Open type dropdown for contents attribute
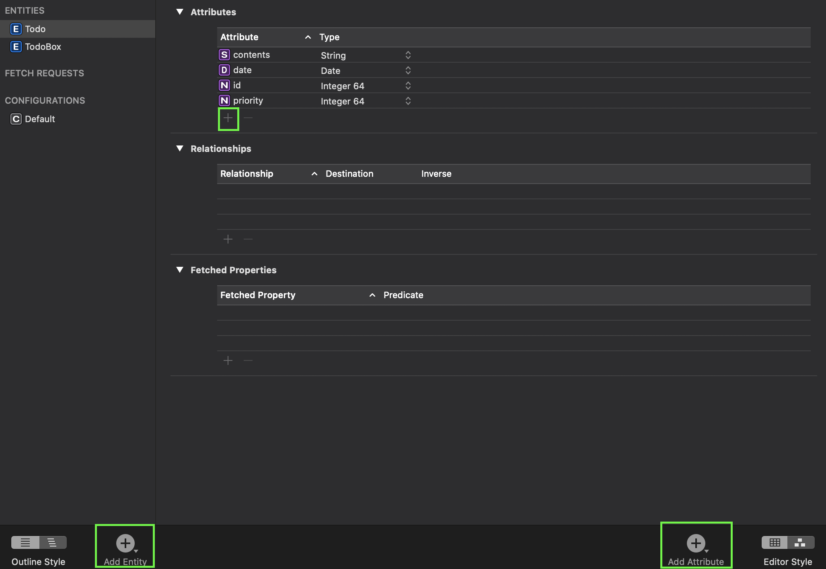Image resolution: width=826 pixels, height=569 pixels. pos(408,55)
